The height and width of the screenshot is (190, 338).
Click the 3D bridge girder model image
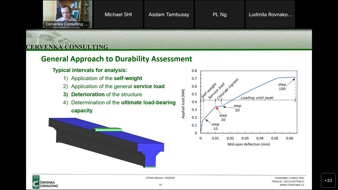click(106, 142)
